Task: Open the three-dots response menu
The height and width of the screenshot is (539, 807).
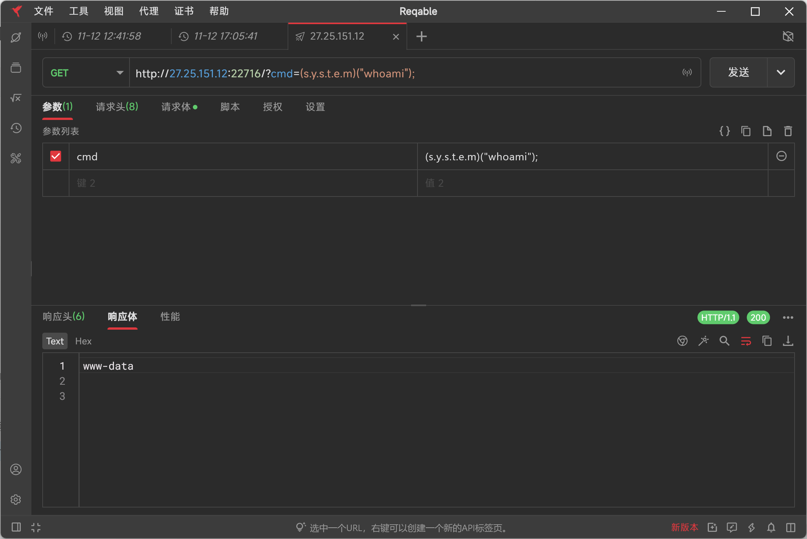Action: click(x=788, y=318)
